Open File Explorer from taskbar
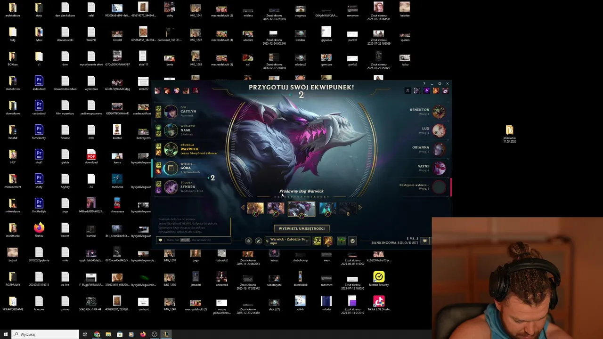 pos(108,334)
